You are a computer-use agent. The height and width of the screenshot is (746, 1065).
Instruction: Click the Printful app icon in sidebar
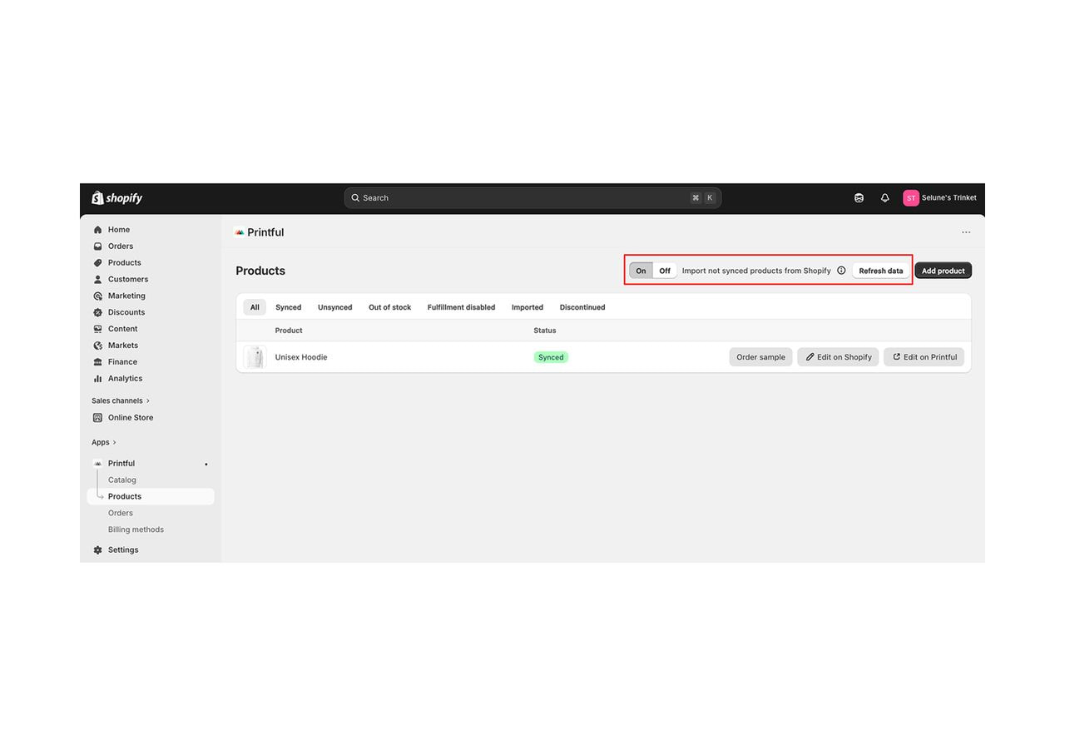[x=98, y=464]
